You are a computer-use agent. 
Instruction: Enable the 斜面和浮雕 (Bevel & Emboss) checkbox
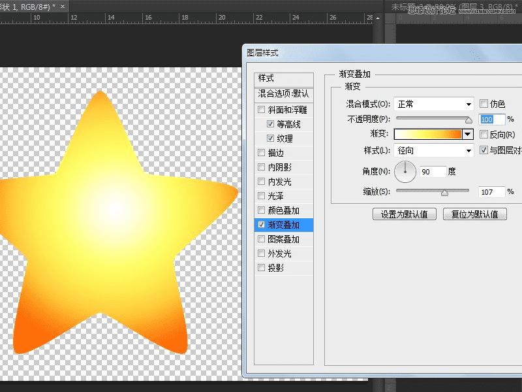262,110
